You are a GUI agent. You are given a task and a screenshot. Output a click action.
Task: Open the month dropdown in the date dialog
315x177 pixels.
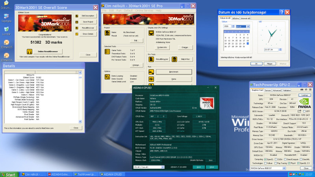point(248,26)
